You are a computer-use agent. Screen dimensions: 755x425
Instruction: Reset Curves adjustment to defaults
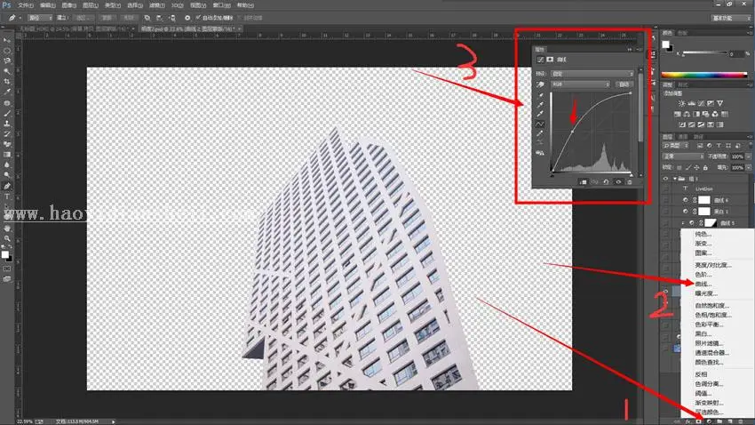(x=606, y=182)
